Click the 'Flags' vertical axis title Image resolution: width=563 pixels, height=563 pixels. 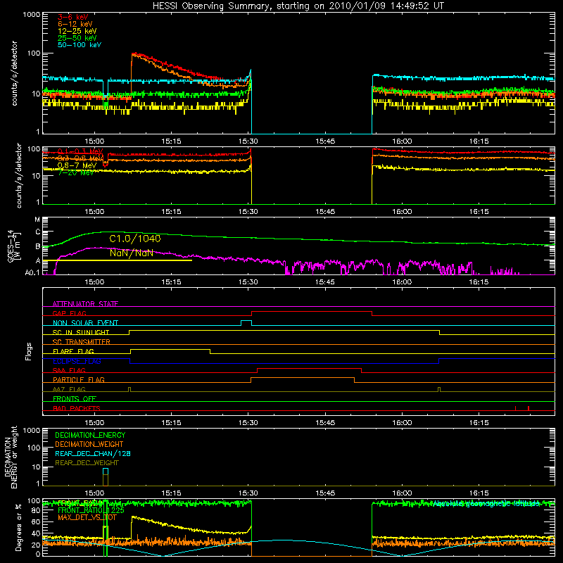pyautogui.click(x=29, y=351)
